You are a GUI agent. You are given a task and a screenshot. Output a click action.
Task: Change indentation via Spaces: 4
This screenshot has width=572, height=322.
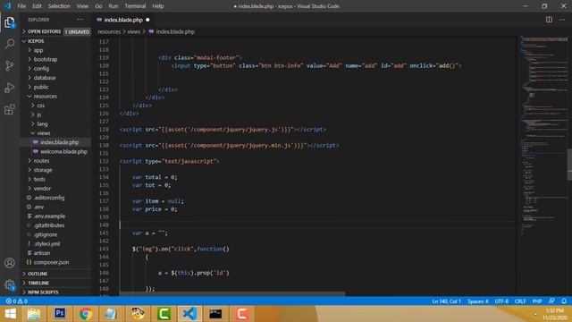[478, 301]
